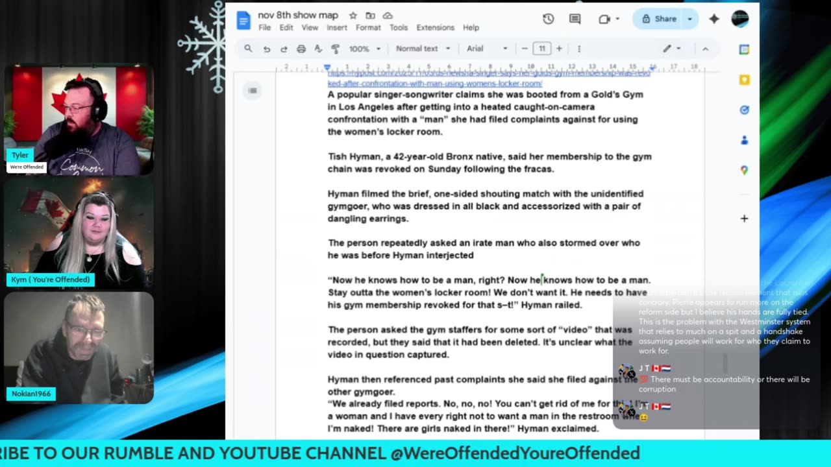
Task: Click the Share button
Action: [659, 19]
